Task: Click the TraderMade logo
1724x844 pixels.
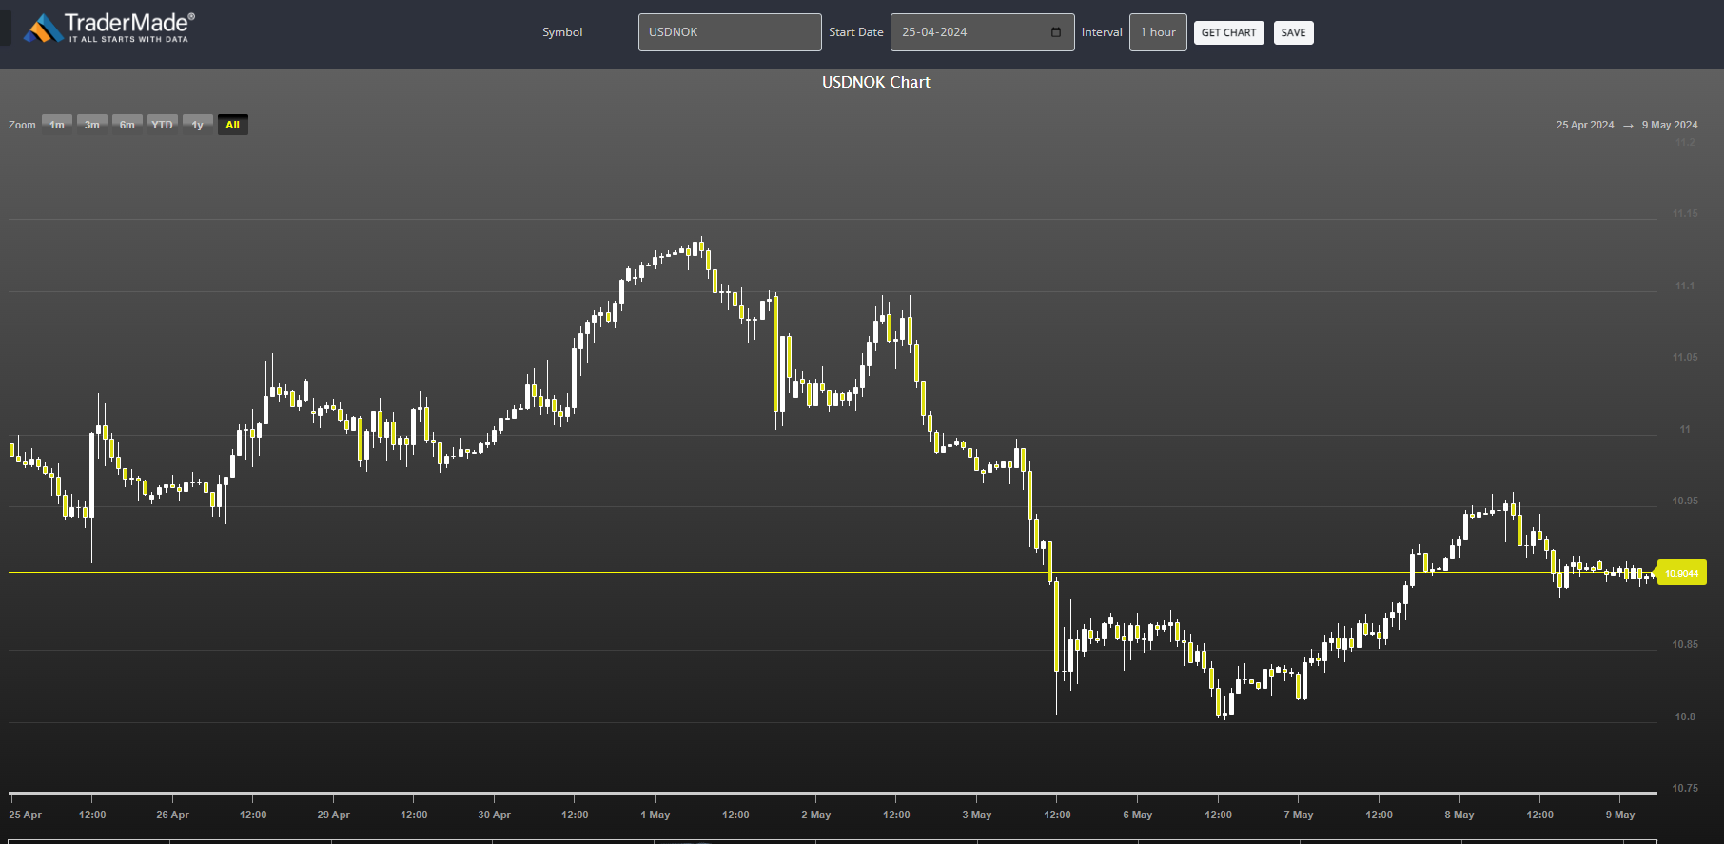Action: 109,28
